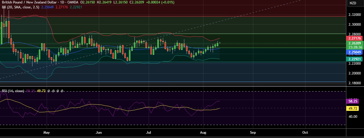Click the open value O2.26150 in the header

click(x=88, y=2)
